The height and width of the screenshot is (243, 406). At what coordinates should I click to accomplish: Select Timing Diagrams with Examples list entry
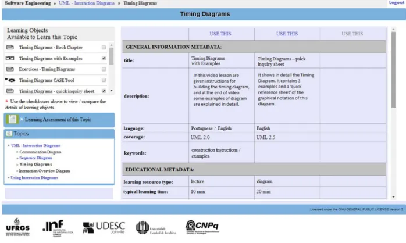point(51,59)
